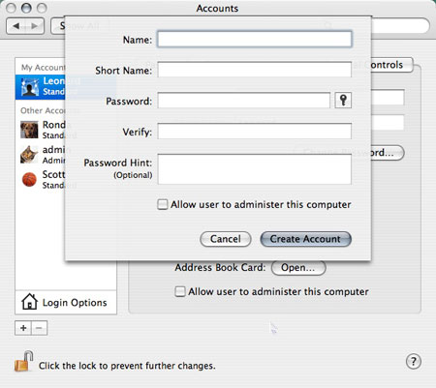Click the search field in the toolbar
The image size is (436, 388).
click(x=400, y=26)
